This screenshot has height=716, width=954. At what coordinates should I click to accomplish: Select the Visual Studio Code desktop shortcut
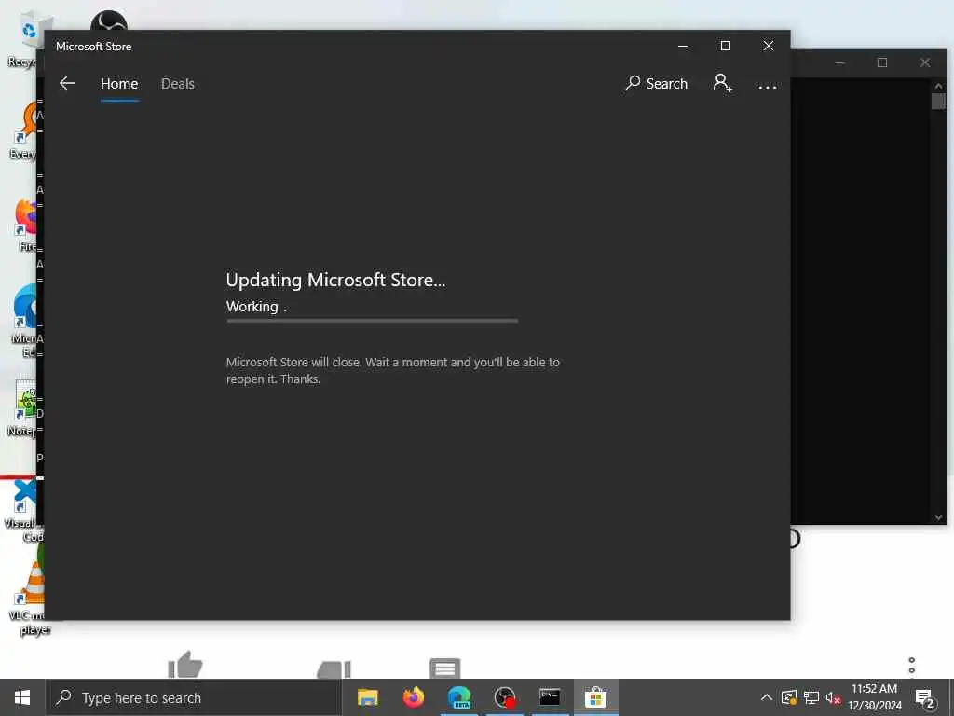click(x=24, y=510)
